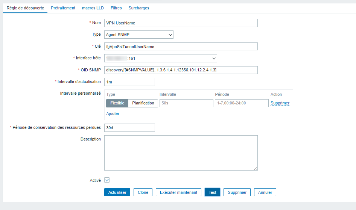
Task: Switch interval type to Planification
Action: [x=143, y=103]
